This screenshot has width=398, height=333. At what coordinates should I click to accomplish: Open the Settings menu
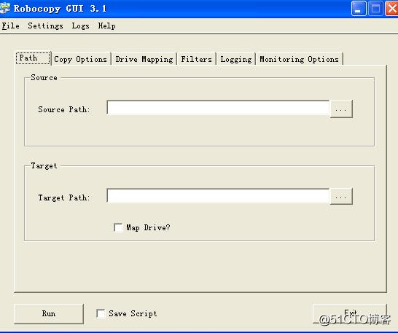coord(45,26)
